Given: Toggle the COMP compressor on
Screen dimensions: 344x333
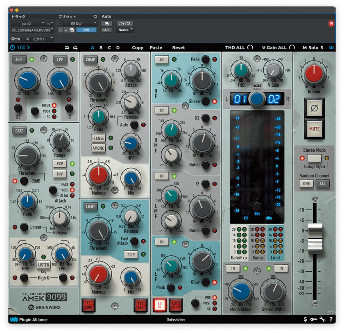Looking at the screenshot, I should pos(91,60).
